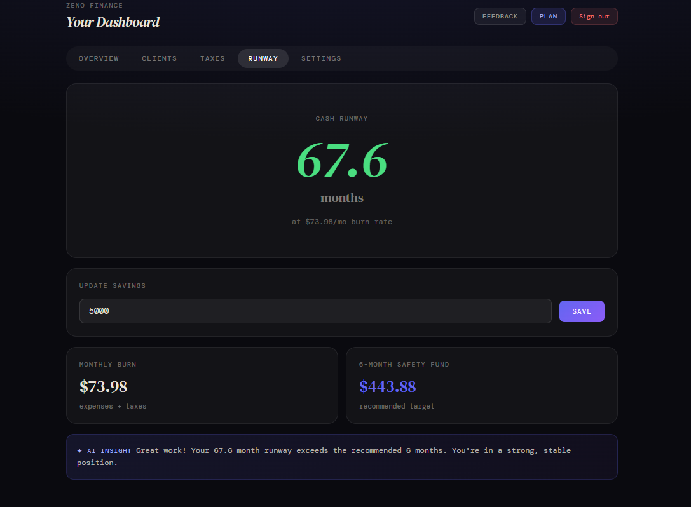The image size is (691, 507).
Task: Click the 'ZENO FINANCE' label
Action: click(94, 5)
